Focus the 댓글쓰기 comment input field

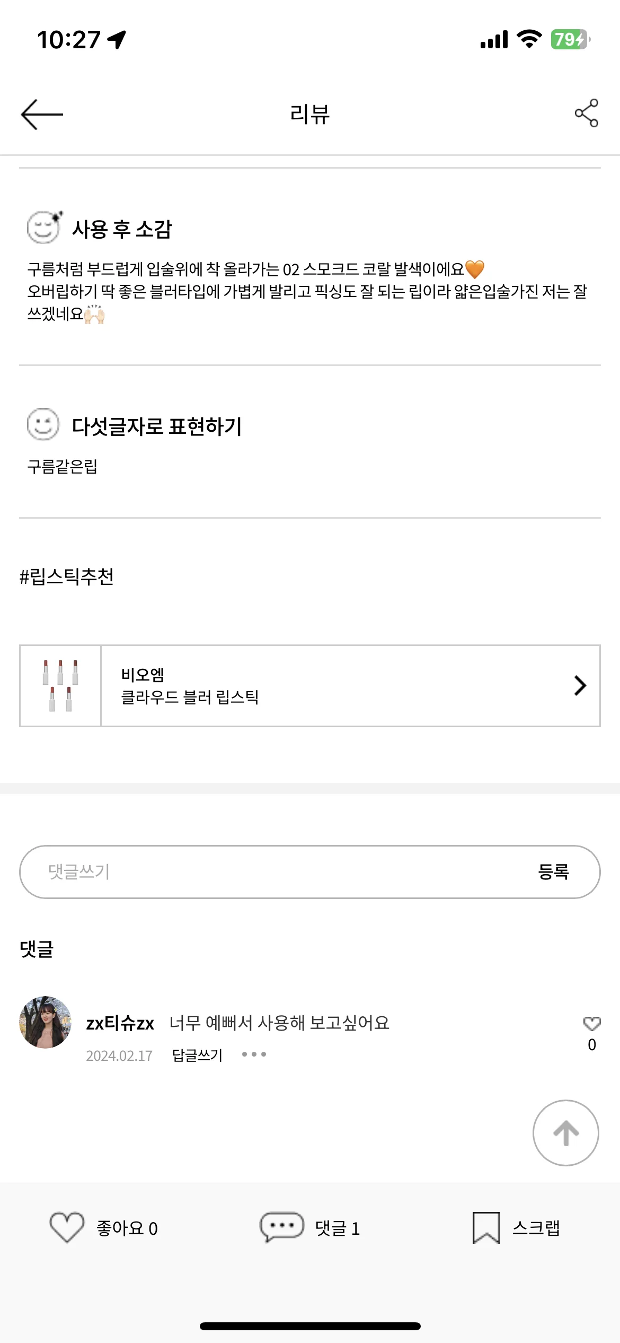pos(310,871)
